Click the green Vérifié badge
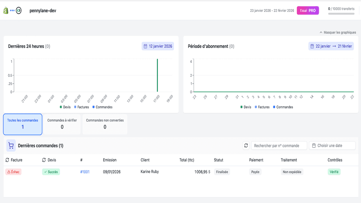 point(334,172)
